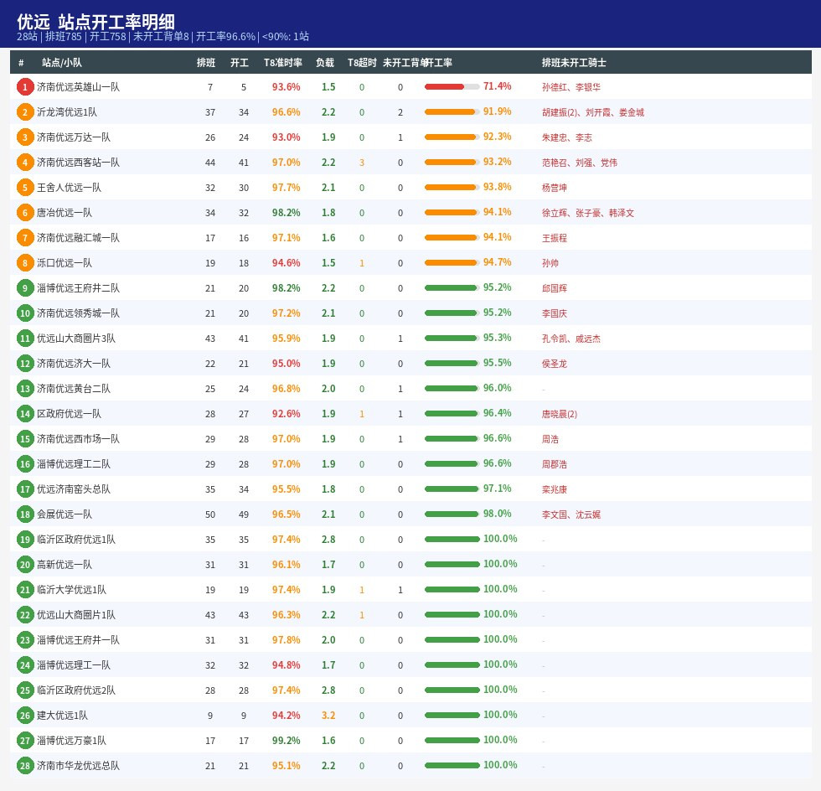Click the red progress bar for 济南优远英雄山一队
The image size is (821, 791).
[452, 87]
